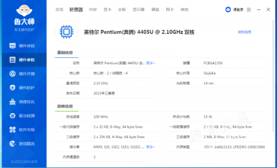
Task: Click the 一级代码缓存 cache value
Action: point(118,127)
